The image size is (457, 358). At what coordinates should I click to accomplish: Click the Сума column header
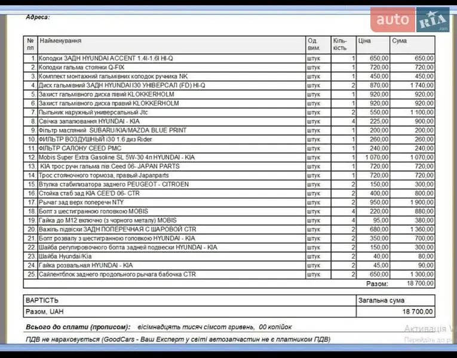click(399, 41)
